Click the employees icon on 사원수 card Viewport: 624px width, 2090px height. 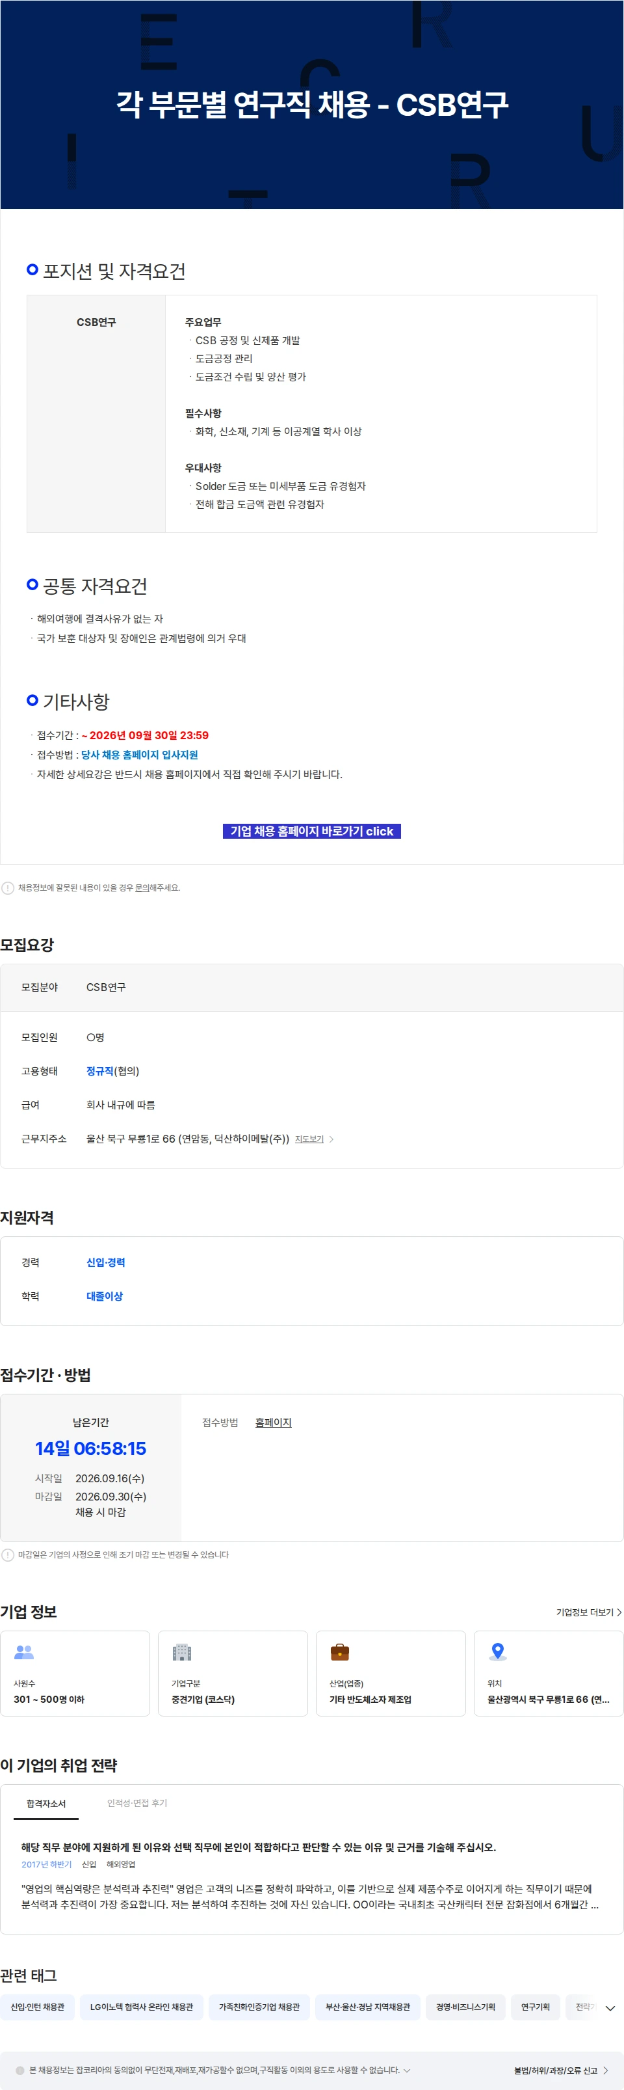[24, 1651]
